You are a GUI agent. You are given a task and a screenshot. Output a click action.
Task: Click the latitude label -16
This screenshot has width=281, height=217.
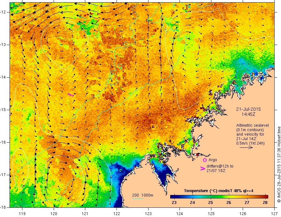4,142
